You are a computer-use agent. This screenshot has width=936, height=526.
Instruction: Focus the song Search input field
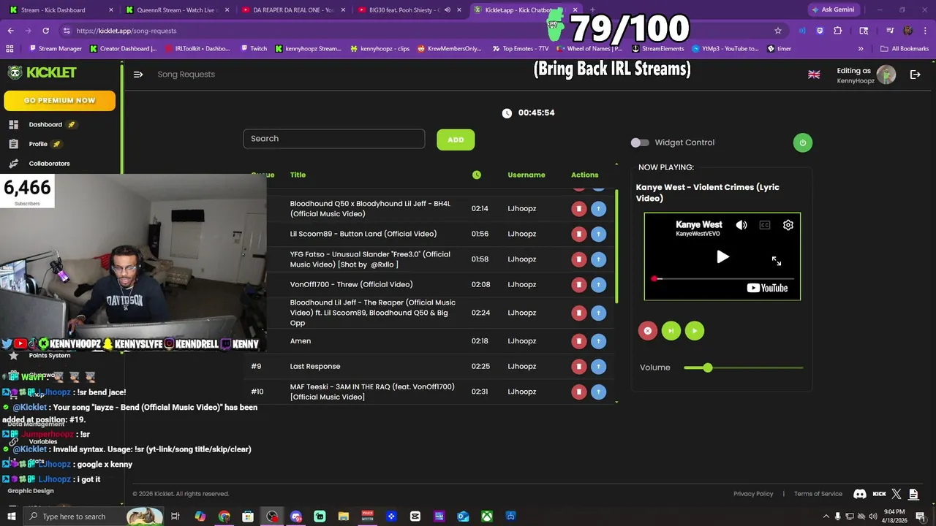pos(333,139)
